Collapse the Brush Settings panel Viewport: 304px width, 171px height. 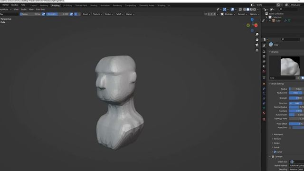tap(277, 84)
